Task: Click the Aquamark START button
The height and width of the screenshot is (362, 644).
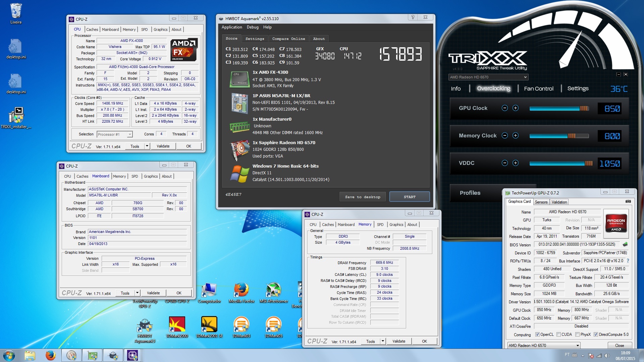Action: [410, 197]
